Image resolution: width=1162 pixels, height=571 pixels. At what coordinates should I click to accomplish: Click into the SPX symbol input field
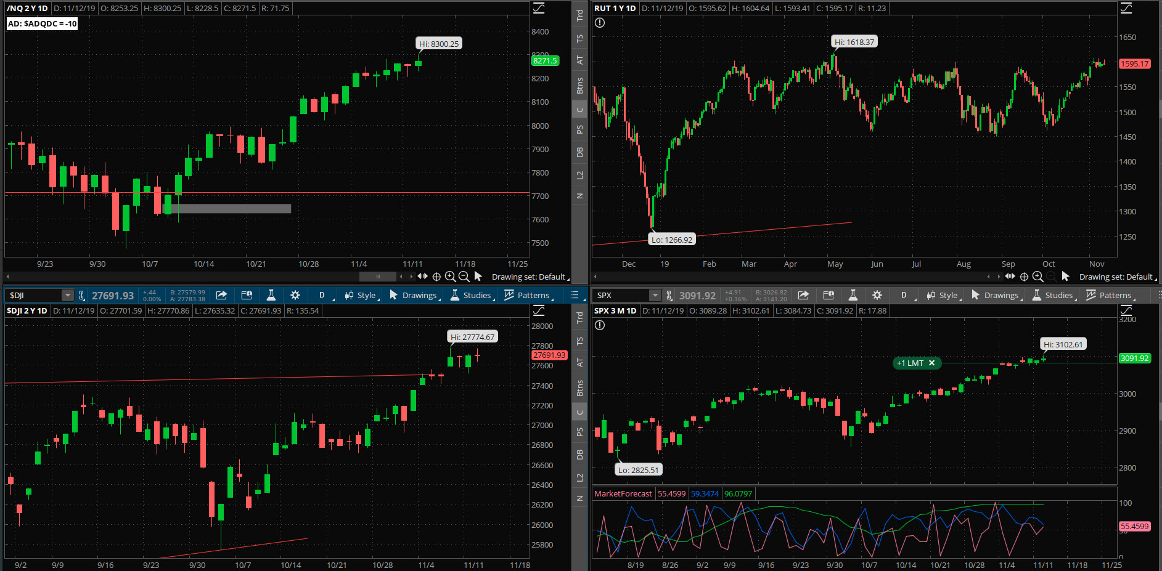621,295
